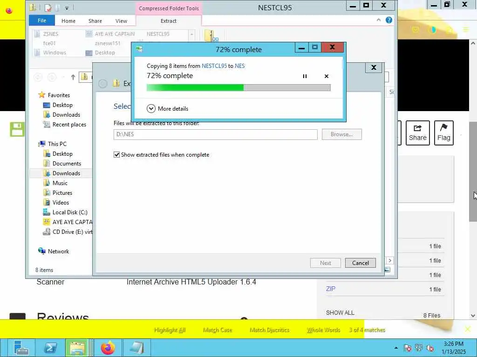477x357 pixels.
Task: Open the Notepad taskbar icon
Action: point(136,348)
